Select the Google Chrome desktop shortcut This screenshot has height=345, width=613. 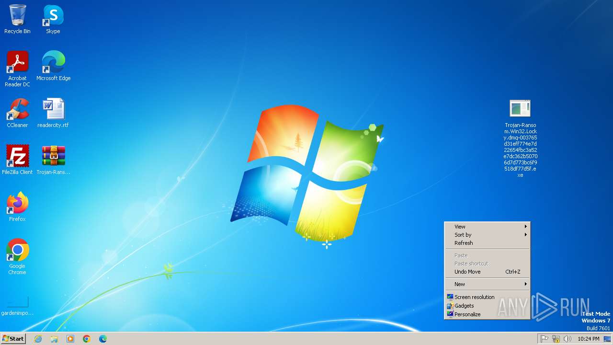tap(17, 257)
